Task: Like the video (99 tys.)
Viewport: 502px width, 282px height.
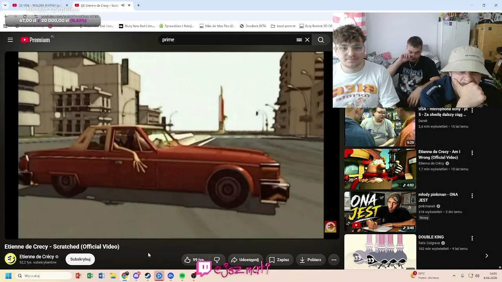Action: pyautogui.click(x=195, y=260)
